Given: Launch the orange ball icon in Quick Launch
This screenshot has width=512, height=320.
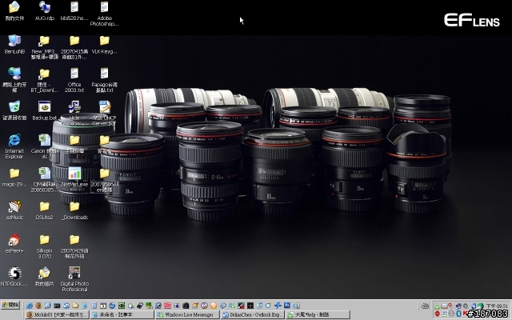Looking at the screenshot, I should pyautogui.click(x=214, y=306).
